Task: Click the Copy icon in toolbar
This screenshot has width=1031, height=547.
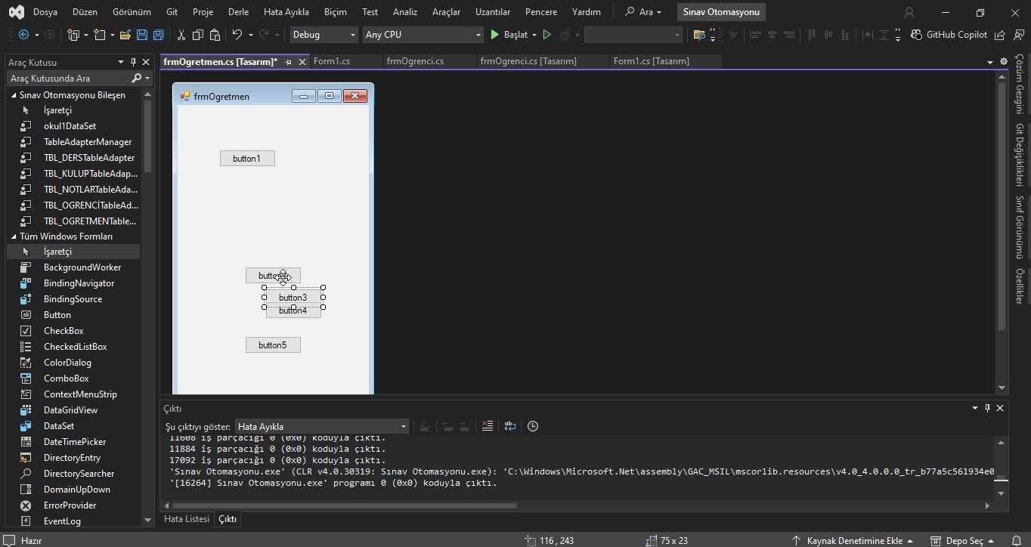Action: coord(197,35)
